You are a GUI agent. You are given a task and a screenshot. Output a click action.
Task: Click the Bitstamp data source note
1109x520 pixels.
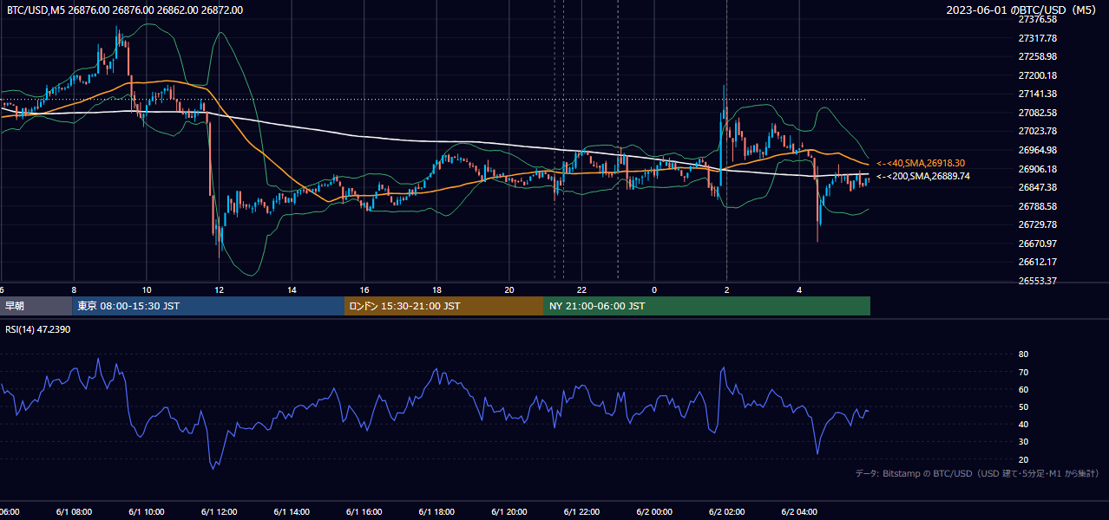977,474
